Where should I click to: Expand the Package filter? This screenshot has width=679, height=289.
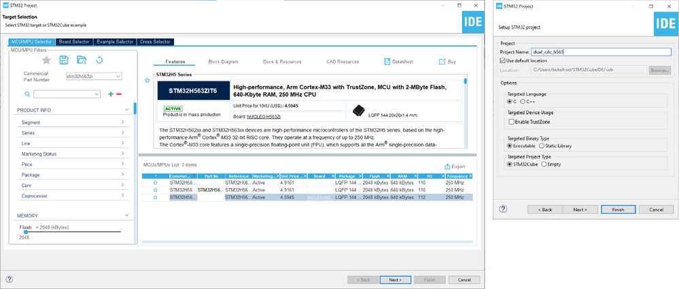pyautogui.click(x=123, y=175)
